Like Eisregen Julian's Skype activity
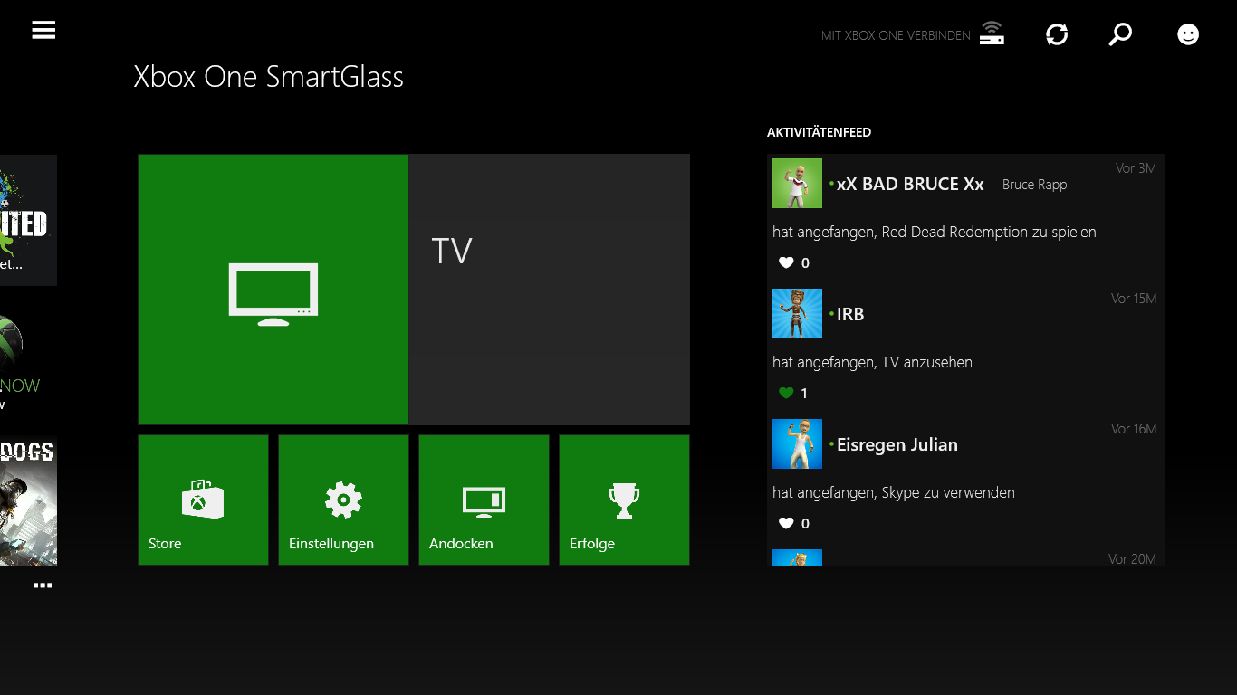Image resolution: width=1237 pixels, height=695 pixels. (x=786, y=523)
